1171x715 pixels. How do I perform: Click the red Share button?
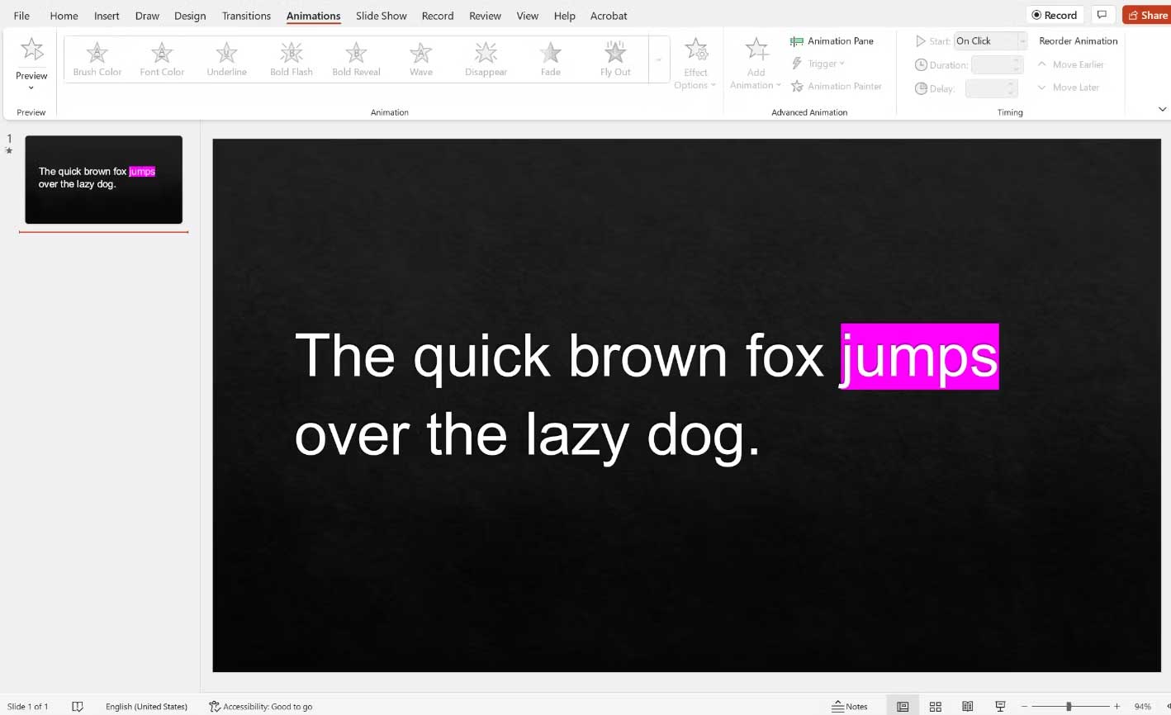coord(1146,15)
